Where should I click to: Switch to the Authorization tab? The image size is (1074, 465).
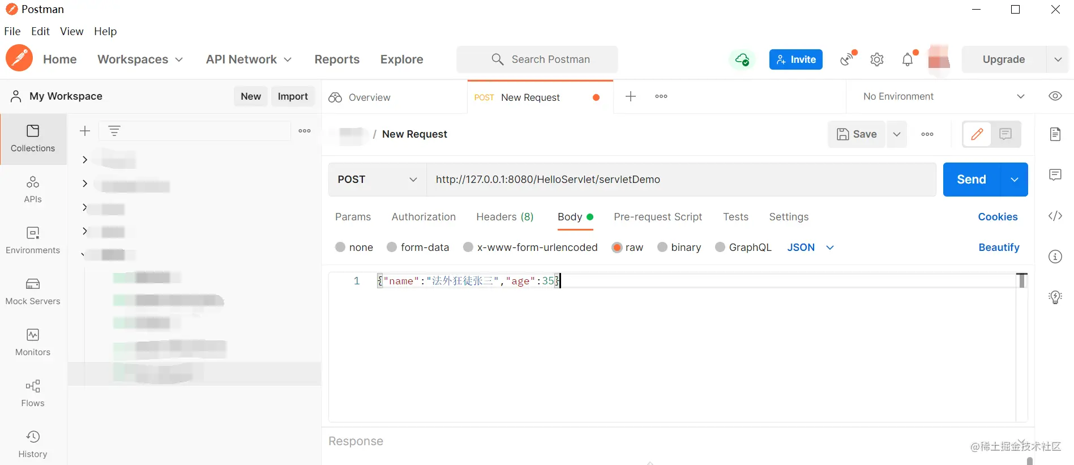(423, 217)
